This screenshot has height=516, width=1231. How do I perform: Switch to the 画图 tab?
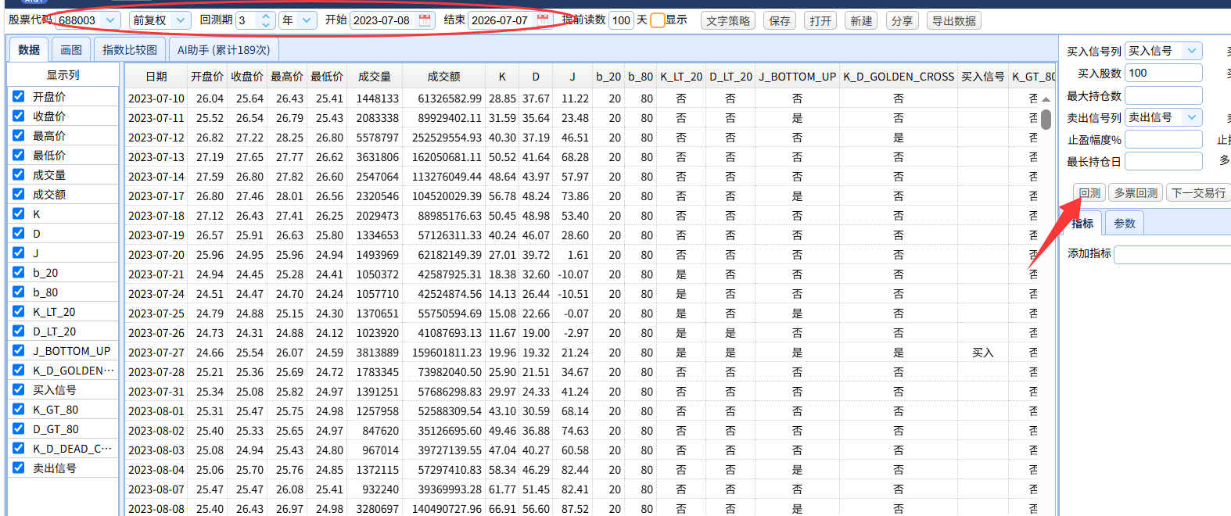tap(71, 49)
